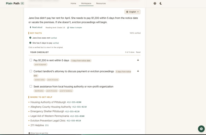The width and height of the screenshot is (206, 135).
Task: Click download icon for Contact landlord's attorney task
Action: click(138, 71)
